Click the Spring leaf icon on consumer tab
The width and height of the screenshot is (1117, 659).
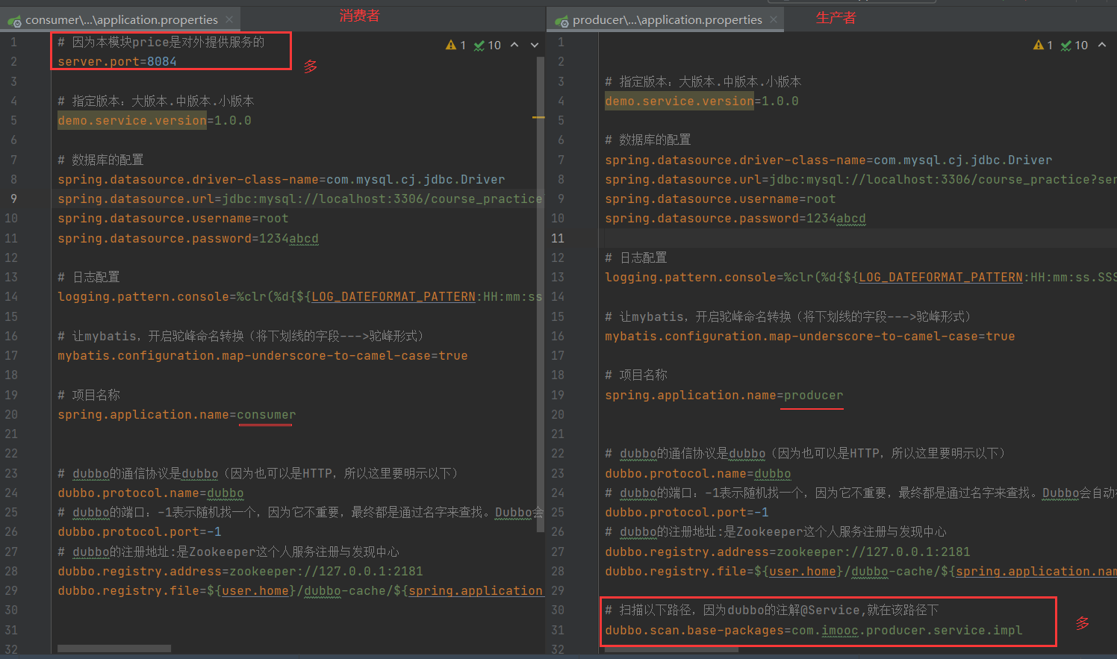[x=14, y=21]
